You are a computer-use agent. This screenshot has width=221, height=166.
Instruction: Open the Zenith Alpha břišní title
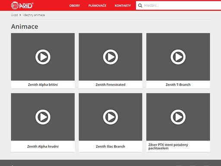tap(43, 85)
